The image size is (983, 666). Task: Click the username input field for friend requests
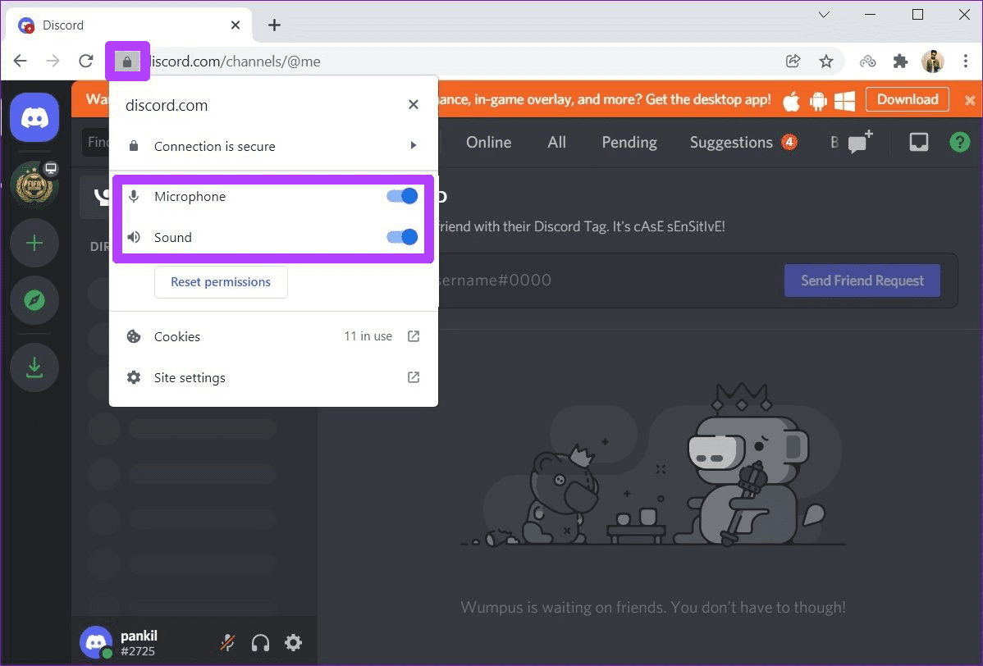tap(574, 280)
